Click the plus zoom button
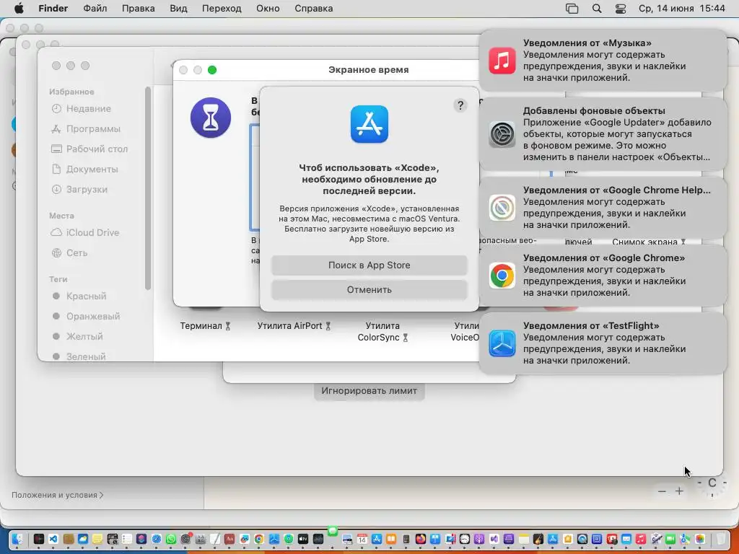Image resolution: width=739 pixels, height=554 pixels. [x=679, y=491]
